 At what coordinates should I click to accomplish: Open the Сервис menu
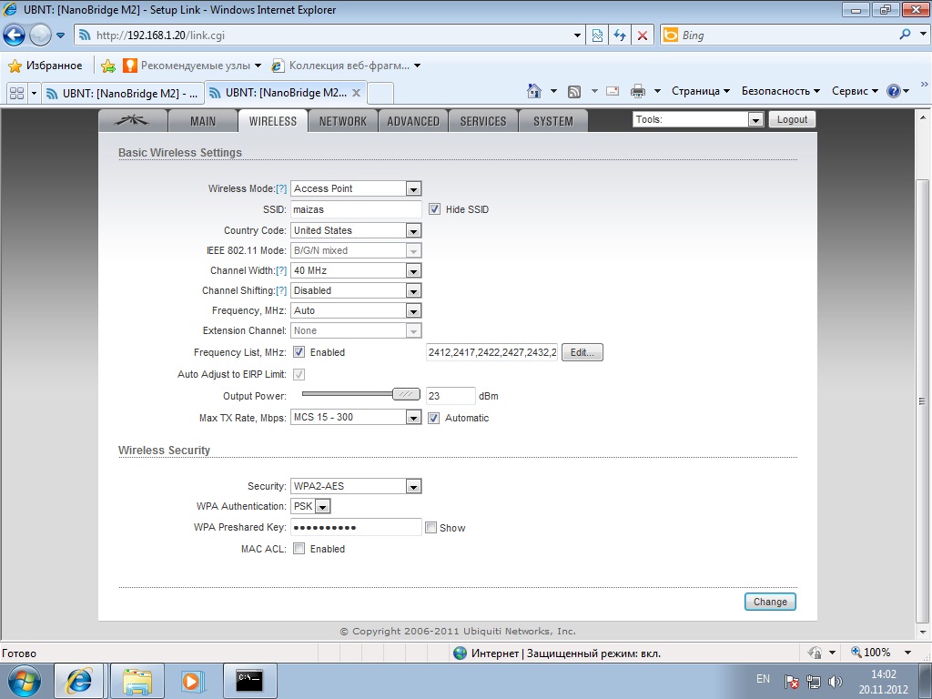point(854,91)
